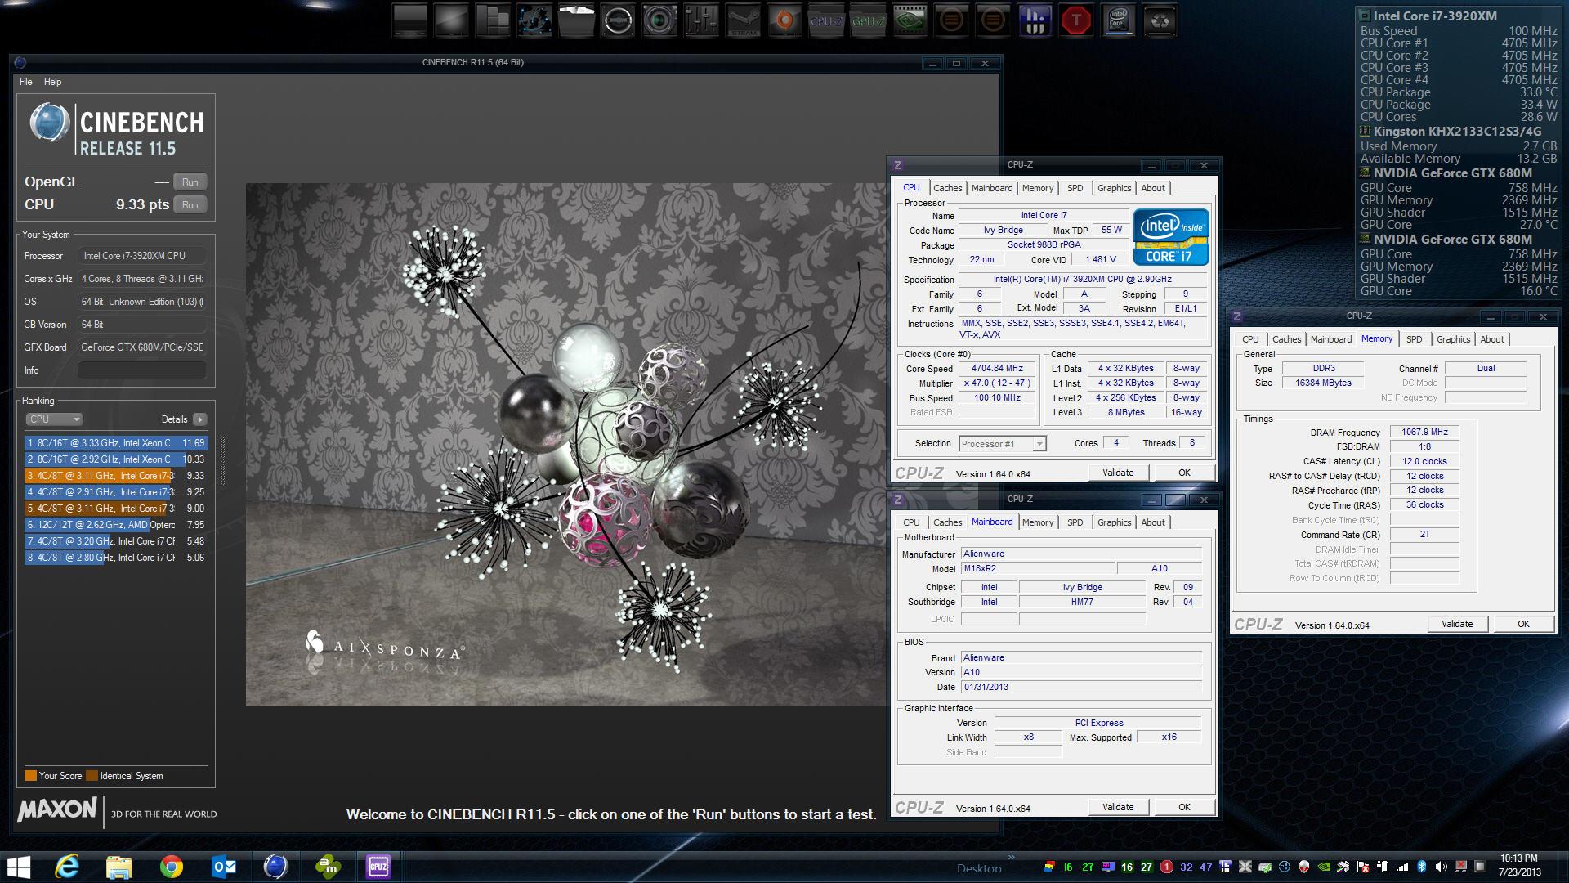1569x883 pixels.
Task: Open CPU-Z from the top dock
Action: tap(825, 21)
